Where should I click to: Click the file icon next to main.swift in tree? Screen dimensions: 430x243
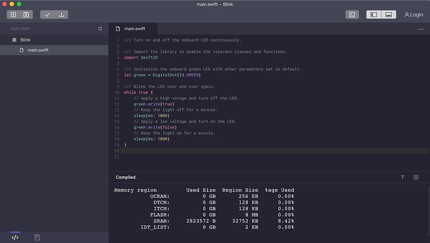[x=22, y=50]
